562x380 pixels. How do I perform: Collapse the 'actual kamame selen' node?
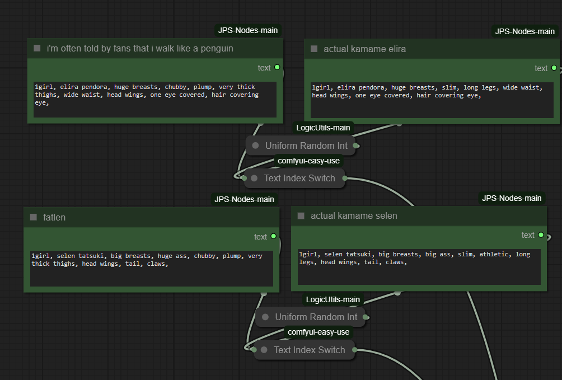301,215
